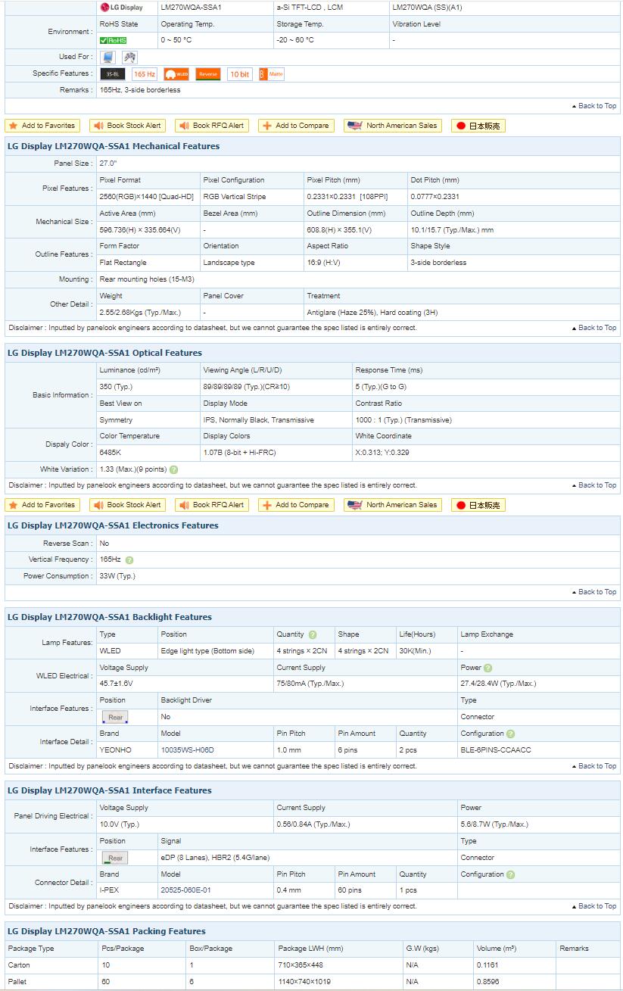
Task: Click the LG Display brand logo
Action: (x=121, y=8)
